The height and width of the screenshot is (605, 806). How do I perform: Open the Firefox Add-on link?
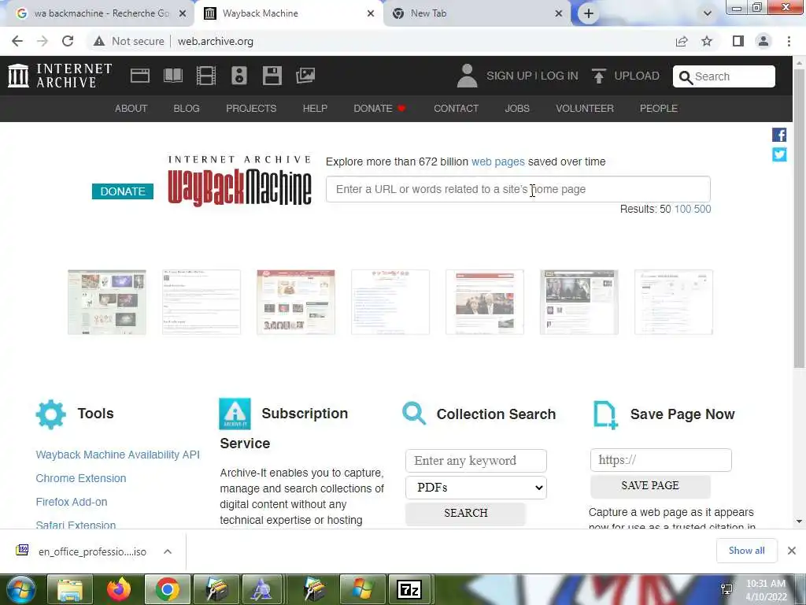point(72,502)
